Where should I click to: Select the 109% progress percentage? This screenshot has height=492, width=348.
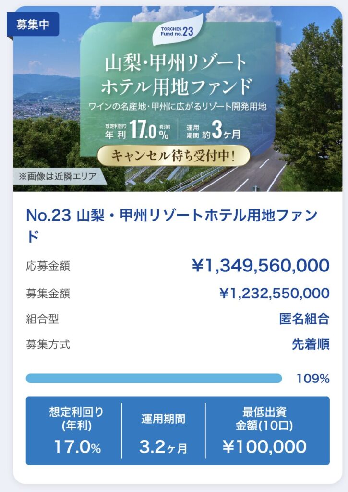(313, 379)
